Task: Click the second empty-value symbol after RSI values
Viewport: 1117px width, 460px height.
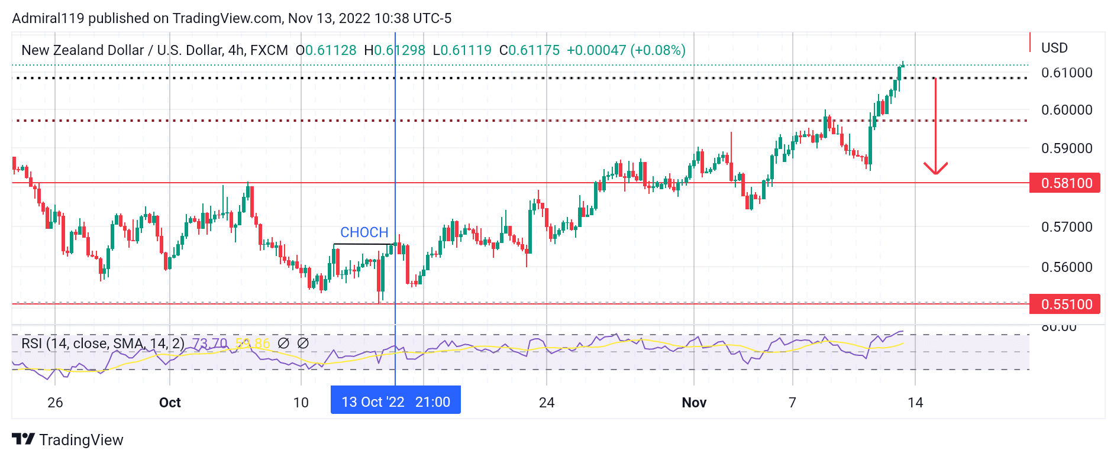Action: click(x=303, y=343)
